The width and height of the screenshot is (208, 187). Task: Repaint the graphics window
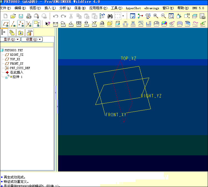pyautogui.click(x=132, y=16)
